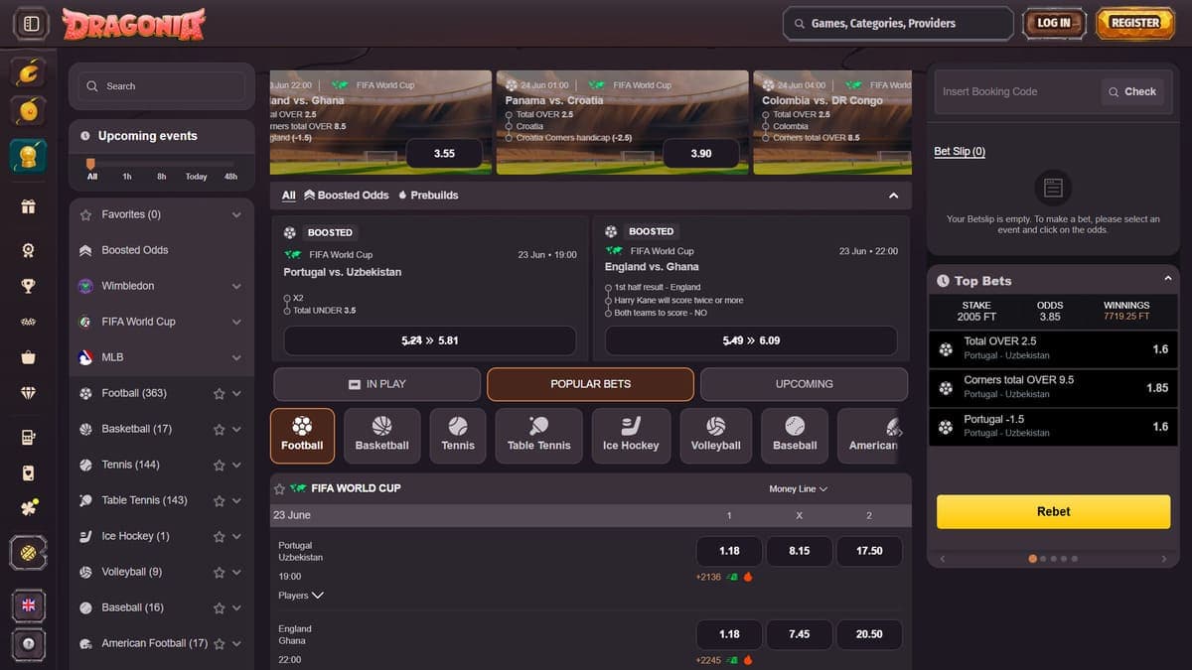Image resolution: width=1192 pixels, height=670 pixels.
Task: Open the diamond VIP icon
Action: pyautogui.click(x=29, y=393)
